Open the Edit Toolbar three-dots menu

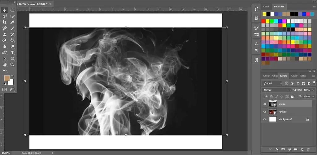click(x=4, y=71)
